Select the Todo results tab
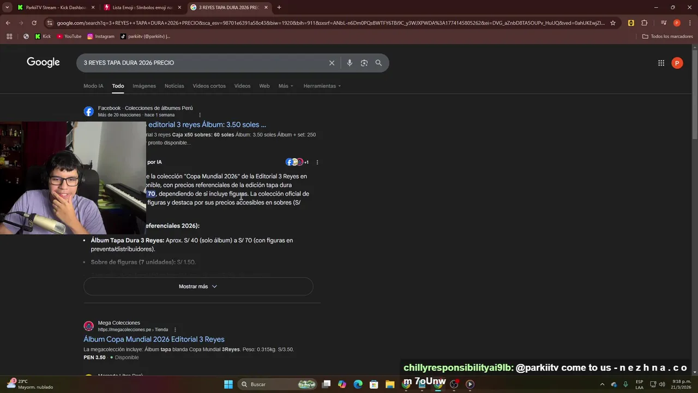Screen dimensions: 698x393 point(118,86)
